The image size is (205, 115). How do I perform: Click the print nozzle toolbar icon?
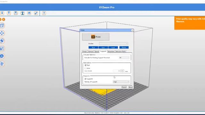[22, 13]
